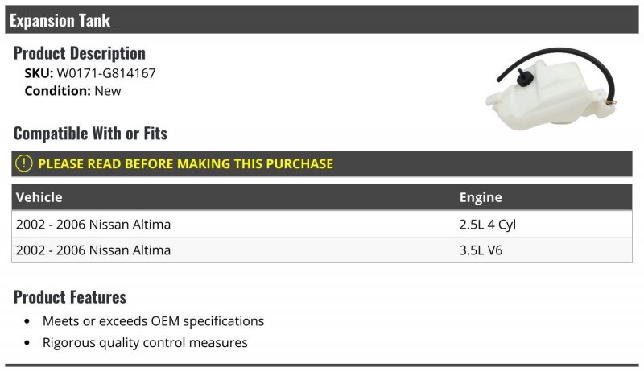This screenshot has width=644, height=372.
Task: Select the Compatible With or Fits heading
Action: [90, 134]
